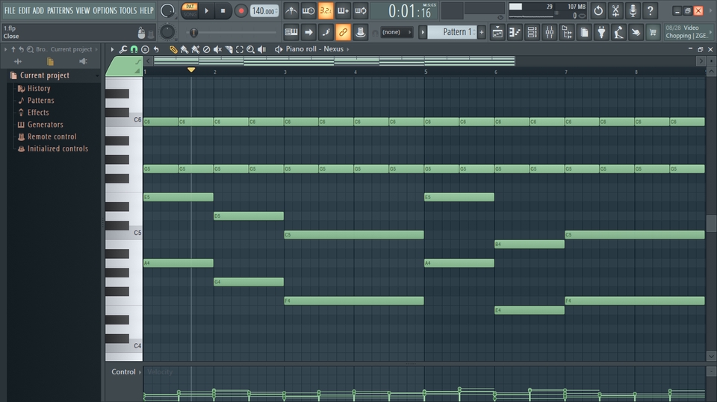Toggle the Browser panel icon
The image size is (717, 402).
[x=567, y=32]
